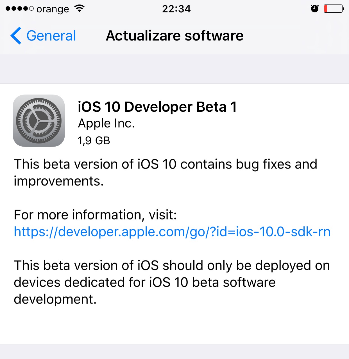Tap the For more information, visit text

coord(95,215)
